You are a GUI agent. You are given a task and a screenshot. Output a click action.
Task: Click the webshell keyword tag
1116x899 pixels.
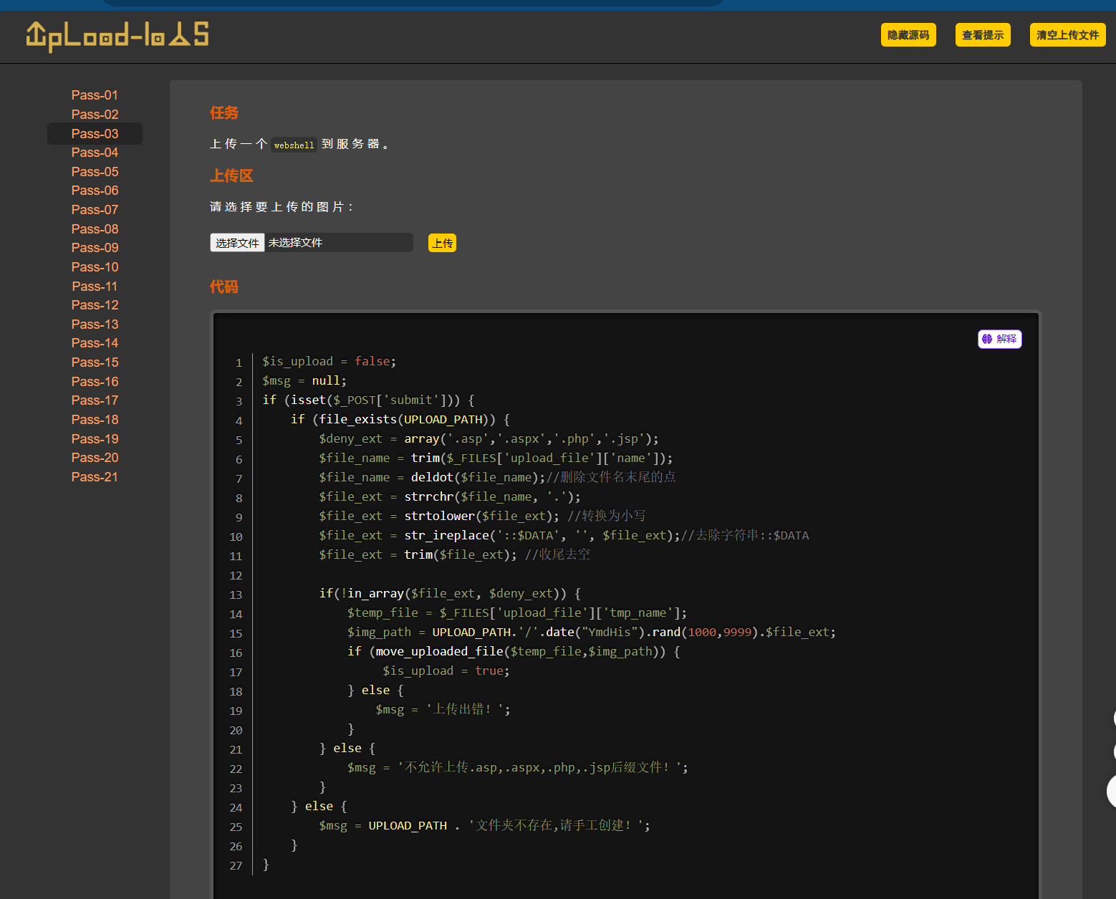coord(294,145)
